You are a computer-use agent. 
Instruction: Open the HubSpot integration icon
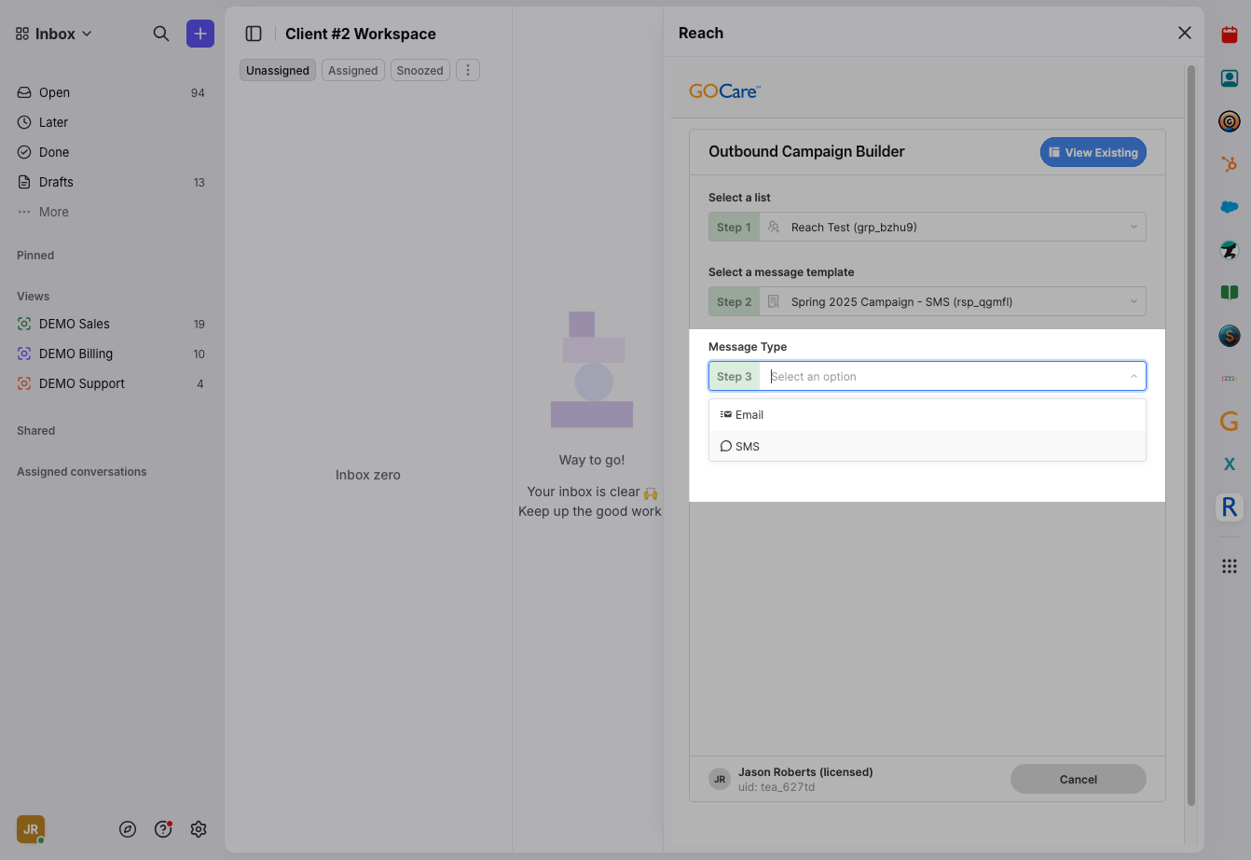click(x=1229, y=164)
